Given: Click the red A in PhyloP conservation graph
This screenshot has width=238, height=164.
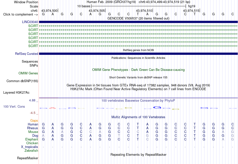Looking at the screenshot, I should [x=53, y=108].
